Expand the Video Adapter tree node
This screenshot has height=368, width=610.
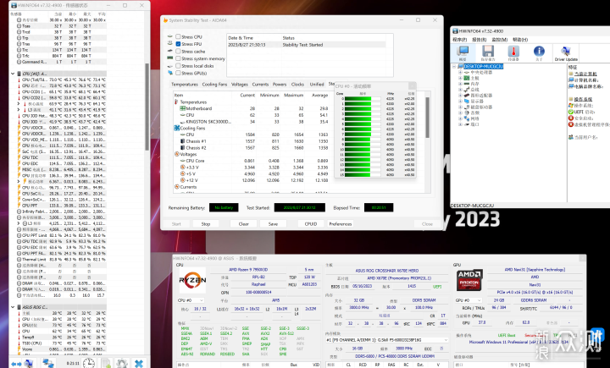pos(460,96)
